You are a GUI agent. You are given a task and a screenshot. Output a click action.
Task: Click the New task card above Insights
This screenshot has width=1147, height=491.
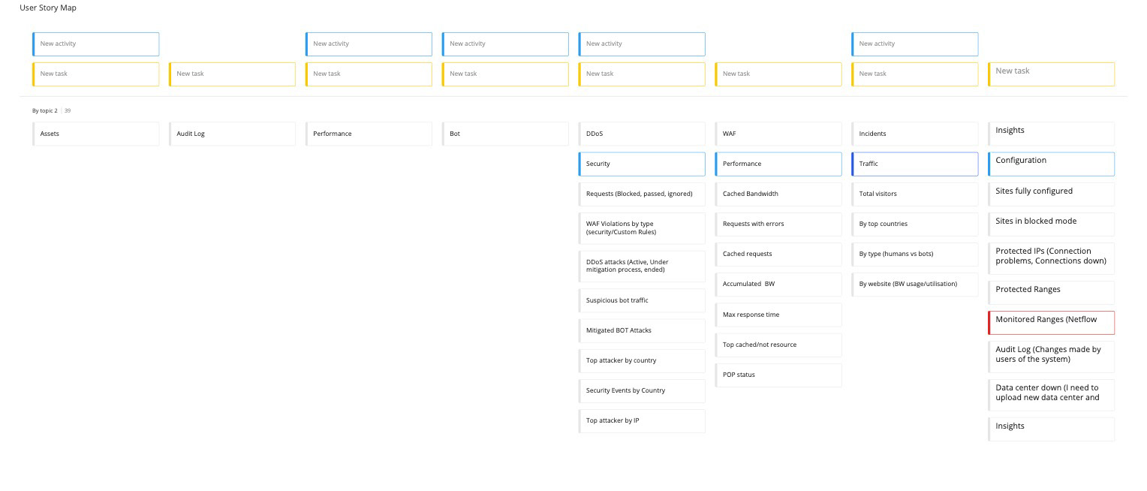tap(1051, 74)
